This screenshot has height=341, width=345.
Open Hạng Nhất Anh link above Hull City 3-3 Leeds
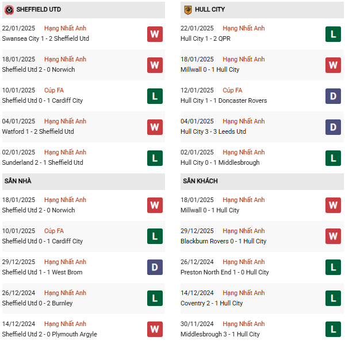244,121
